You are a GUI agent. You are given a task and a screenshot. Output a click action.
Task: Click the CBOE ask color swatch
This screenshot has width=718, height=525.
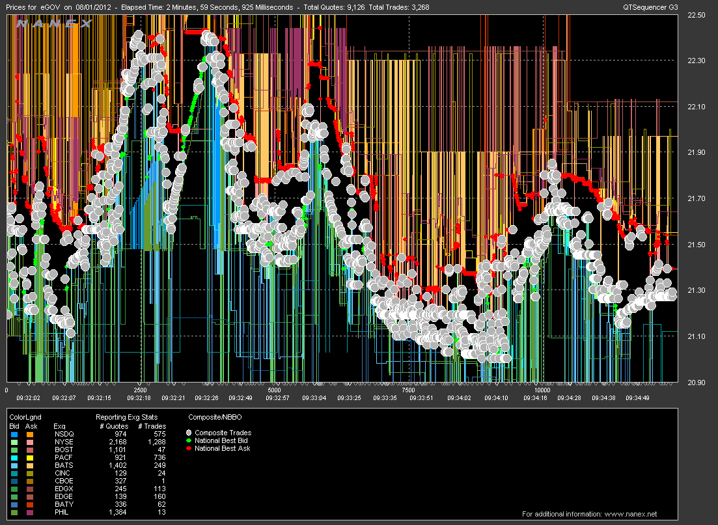(x=30, y=481)
